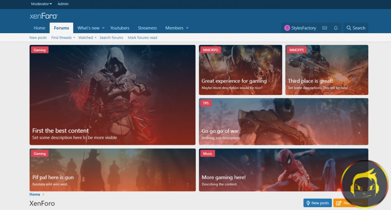Expand the What's new arrow
Screen dimensions: 391x210
(x=103, y=28)
